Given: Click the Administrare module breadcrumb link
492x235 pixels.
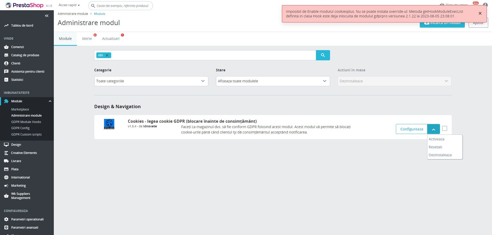Looking at the screenshot, I should (73, 14).
